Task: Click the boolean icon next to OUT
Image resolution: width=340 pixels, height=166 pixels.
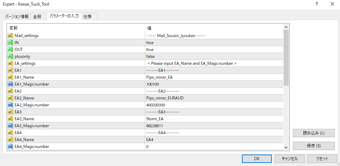Action: (x=10, y=50)
